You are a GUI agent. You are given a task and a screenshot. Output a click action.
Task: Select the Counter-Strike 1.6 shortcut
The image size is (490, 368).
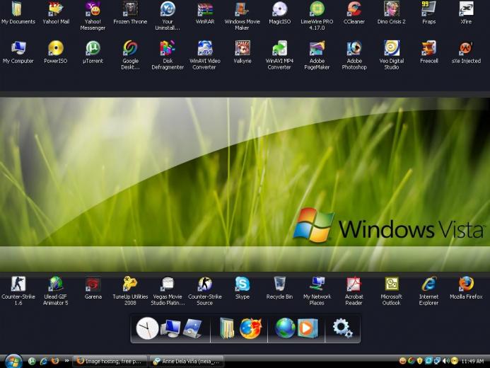18,291
